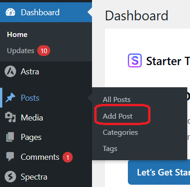Open the Dashboard menu label

40,12
